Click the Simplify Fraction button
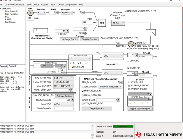 tap(89, 39)
